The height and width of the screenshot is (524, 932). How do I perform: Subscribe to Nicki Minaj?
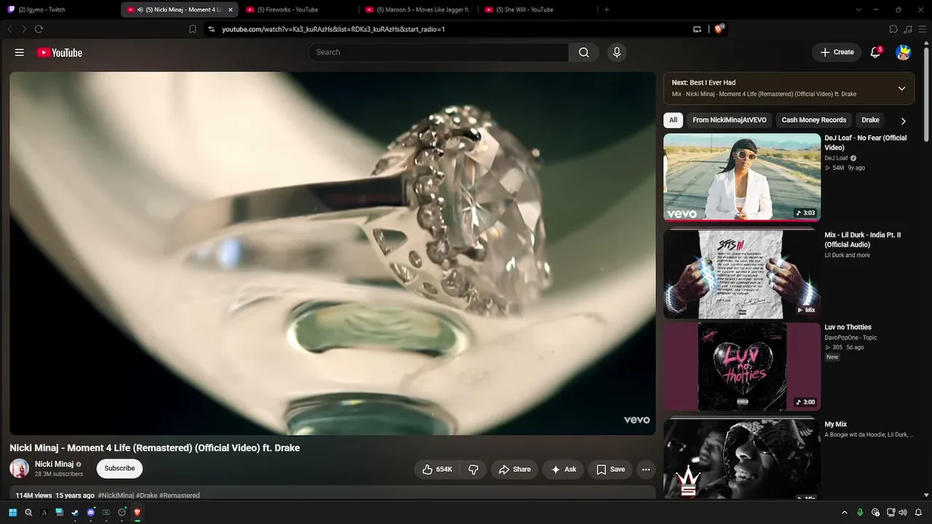(x=119, y=469)
